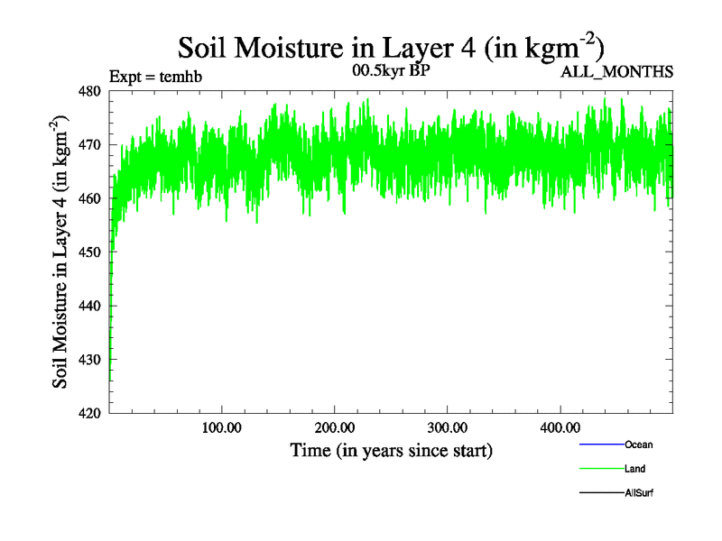
Task: Click the '00.5kyr BP' subtitle text
Action: point(390,71)
